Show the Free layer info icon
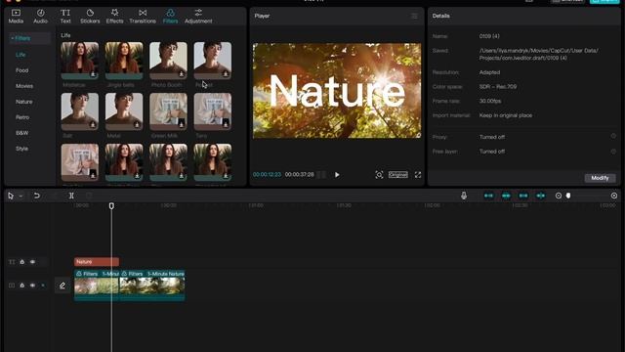The width and height of the screenshot is (625, 352). (x=613, y=152)
